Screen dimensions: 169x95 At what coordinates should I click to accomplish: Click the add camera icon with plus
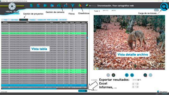coord(59,5)
